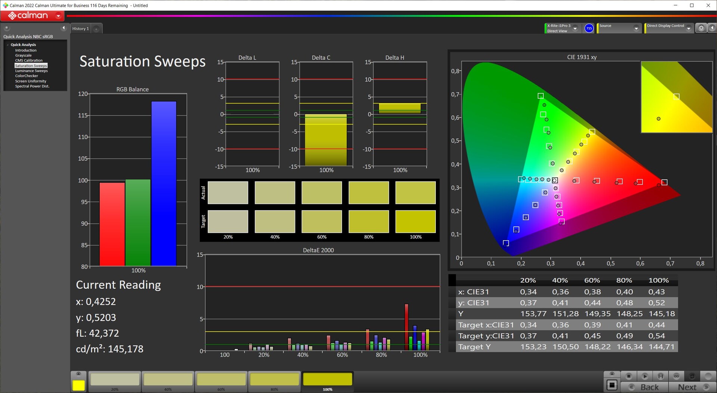This screenshot has width=717, height=393.
Task: Click the stop measurement icon
Action: click(628, 376)
